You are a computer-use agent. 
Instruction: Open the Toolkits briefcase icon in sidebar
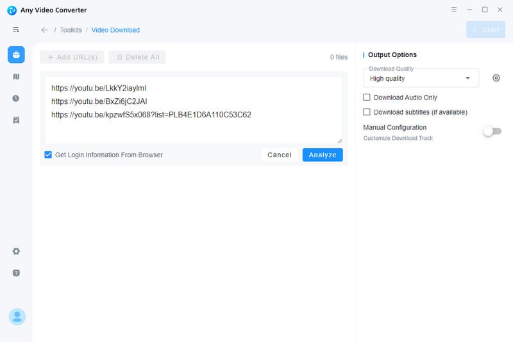tap(16, 55)
